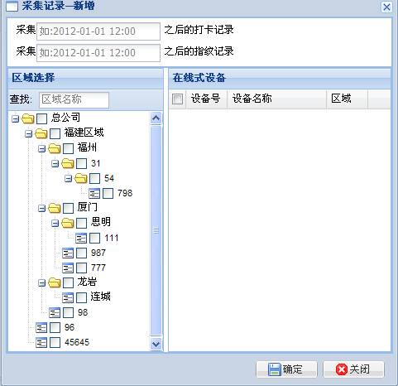This screenshot has height=386, width=398.
Task: Click the folder icon beside 福建区域
Action: pos(41,134)
